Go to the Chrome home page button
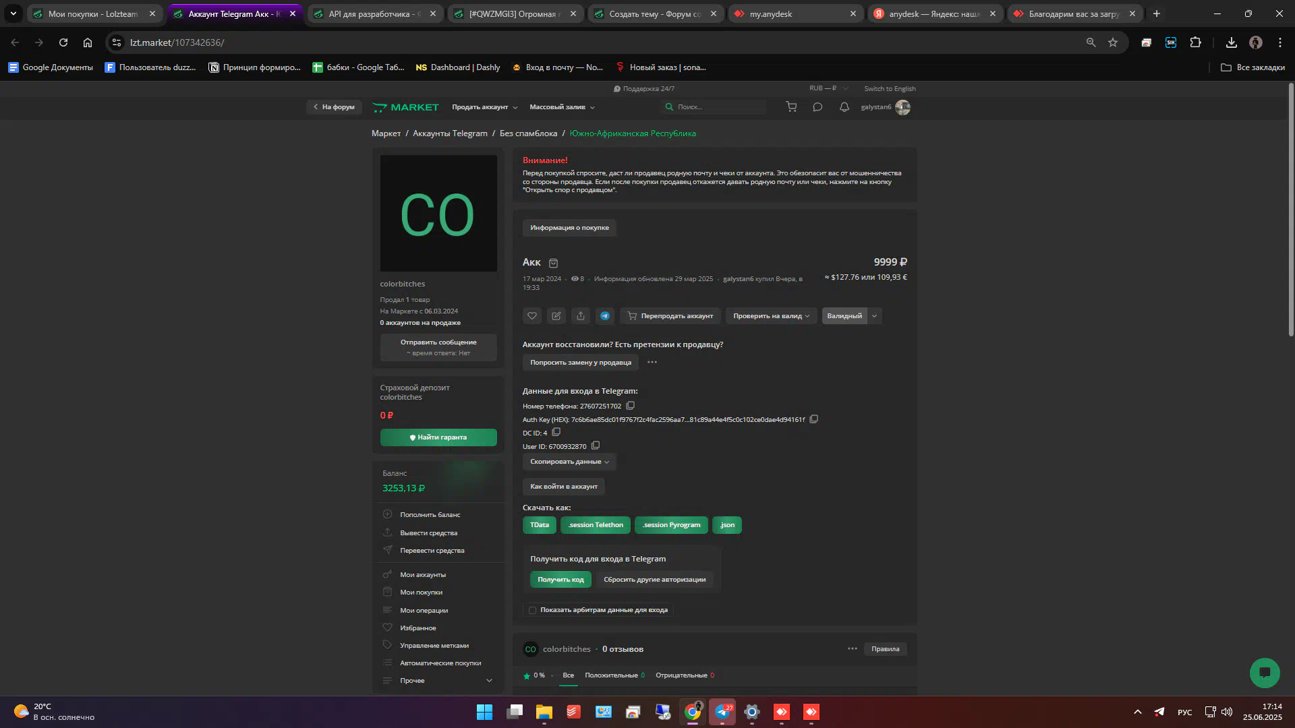The image size is (1295, 728). 88,42
